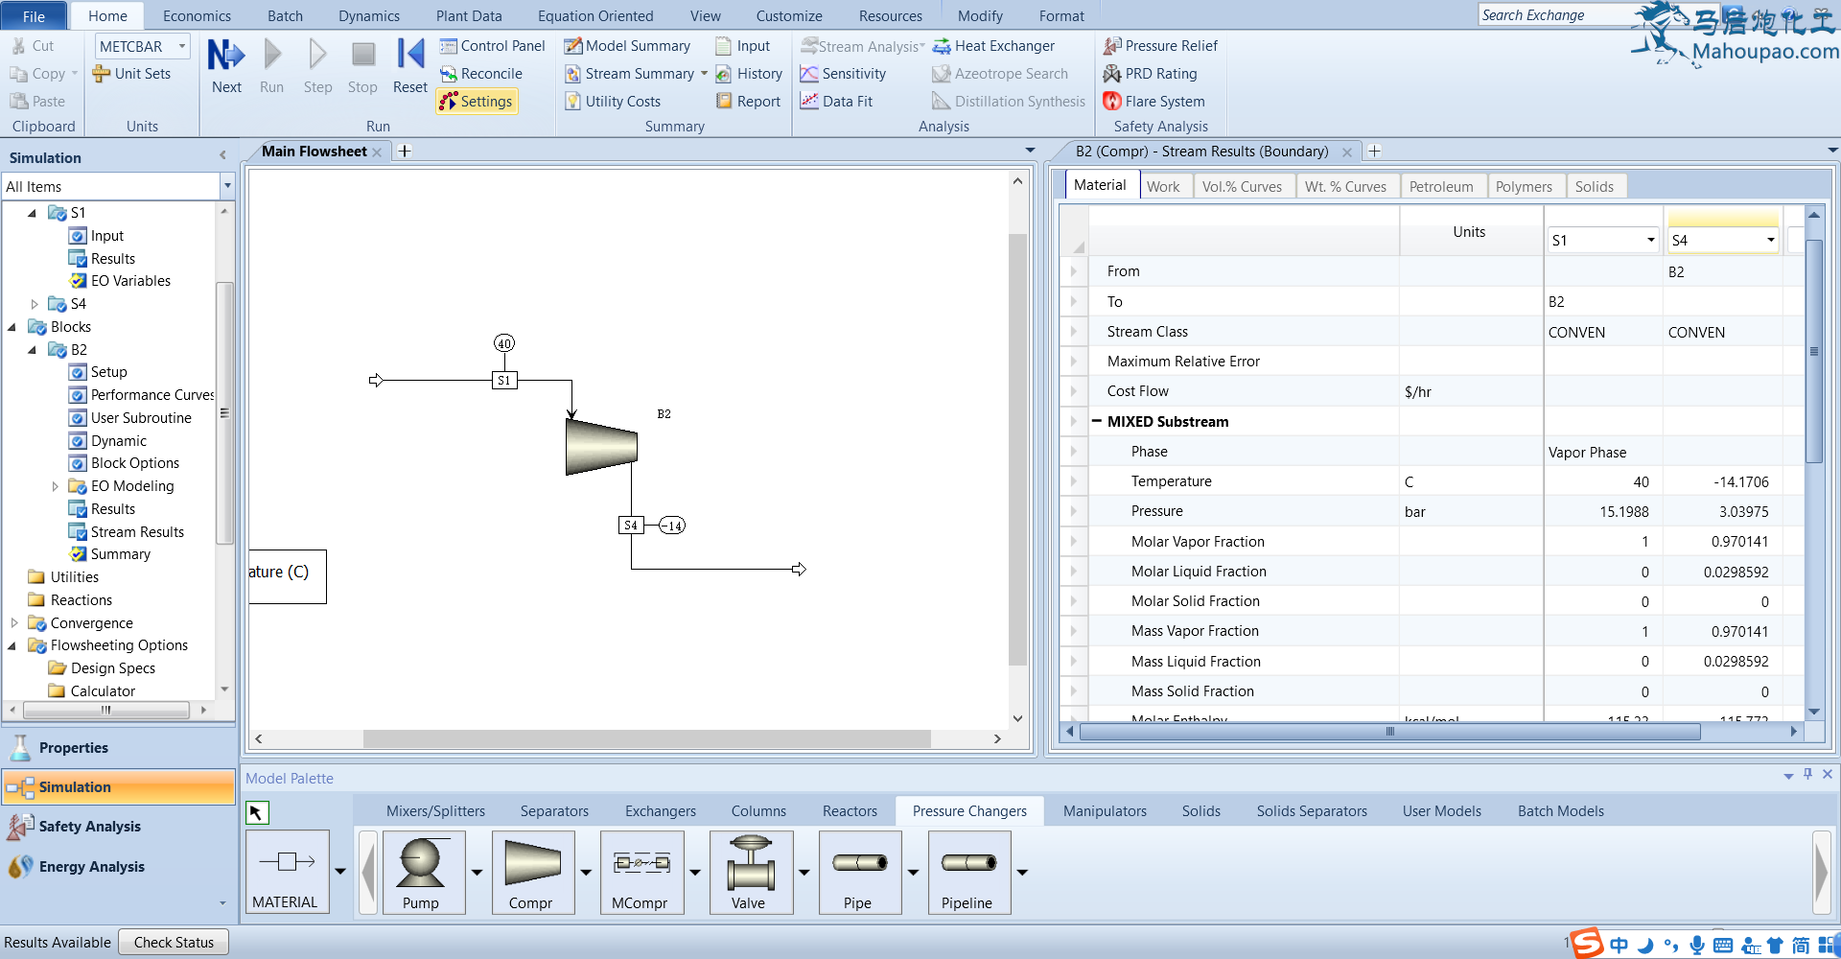Screen dimensions: 1841x959
Task: Select the Pipe model in the palette
Action: 860,873
